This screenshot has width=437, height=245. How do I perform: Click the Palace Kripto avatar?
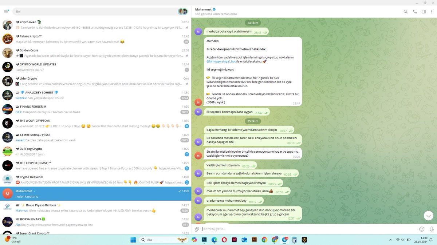(x=8, y=39)
